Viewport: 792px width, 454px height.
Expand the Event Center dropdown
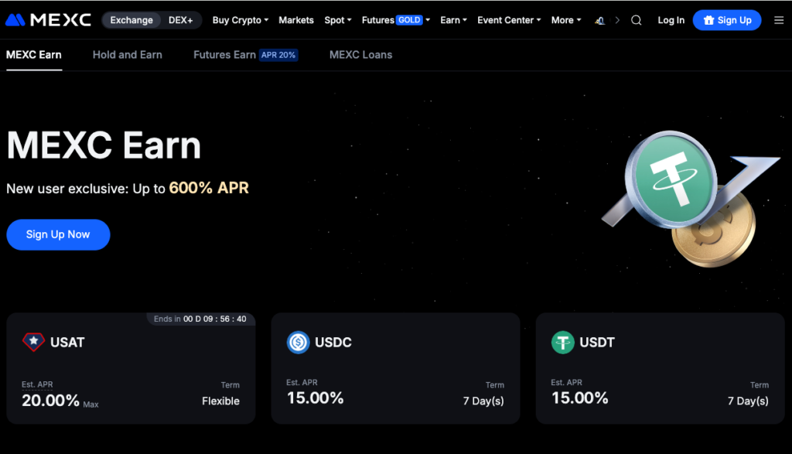tap(509, 20)
